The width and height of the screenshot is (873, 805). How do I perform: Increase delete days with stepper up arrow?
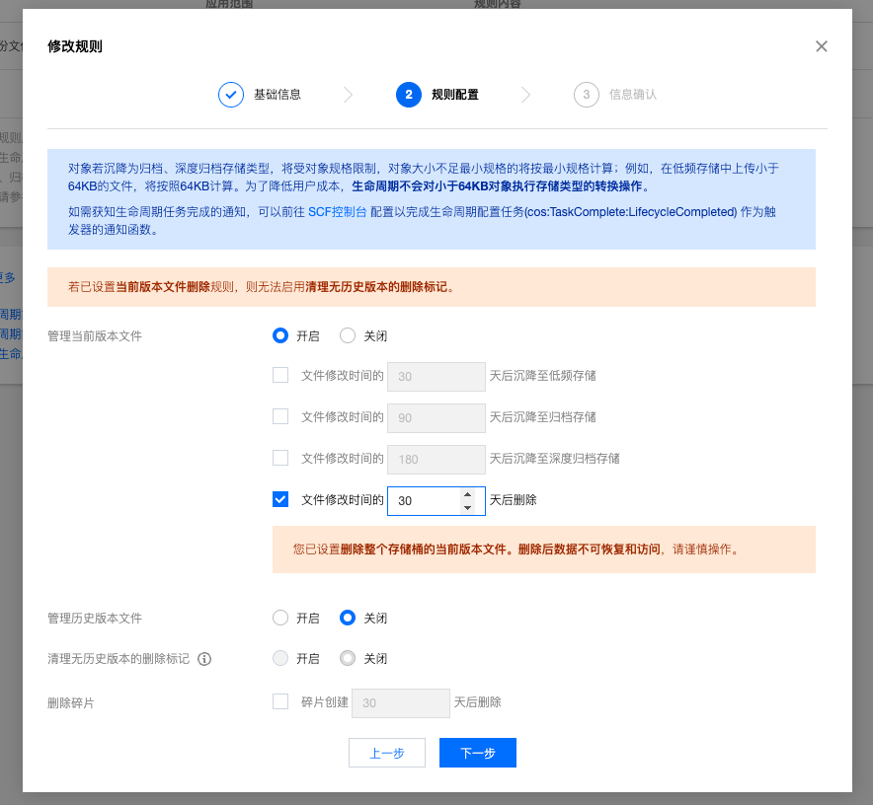point(467,494)
